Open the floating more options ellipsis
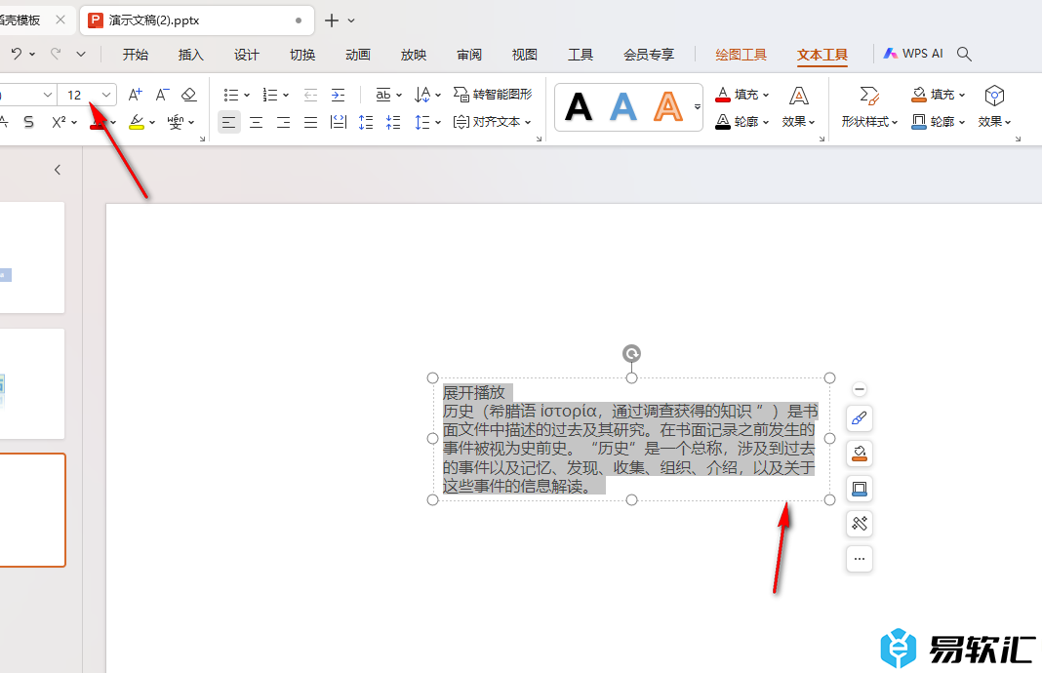Image resolution: width=1042 pixels, height=673 pixels. click(860, 559)
